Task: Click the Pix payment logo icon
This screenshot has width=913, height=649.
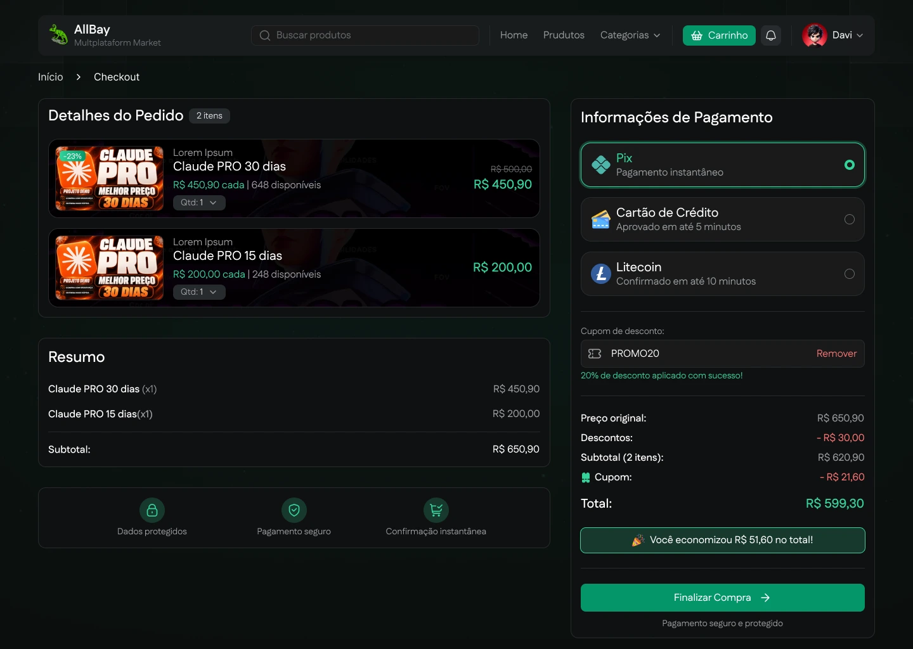Action: [600, 165]
